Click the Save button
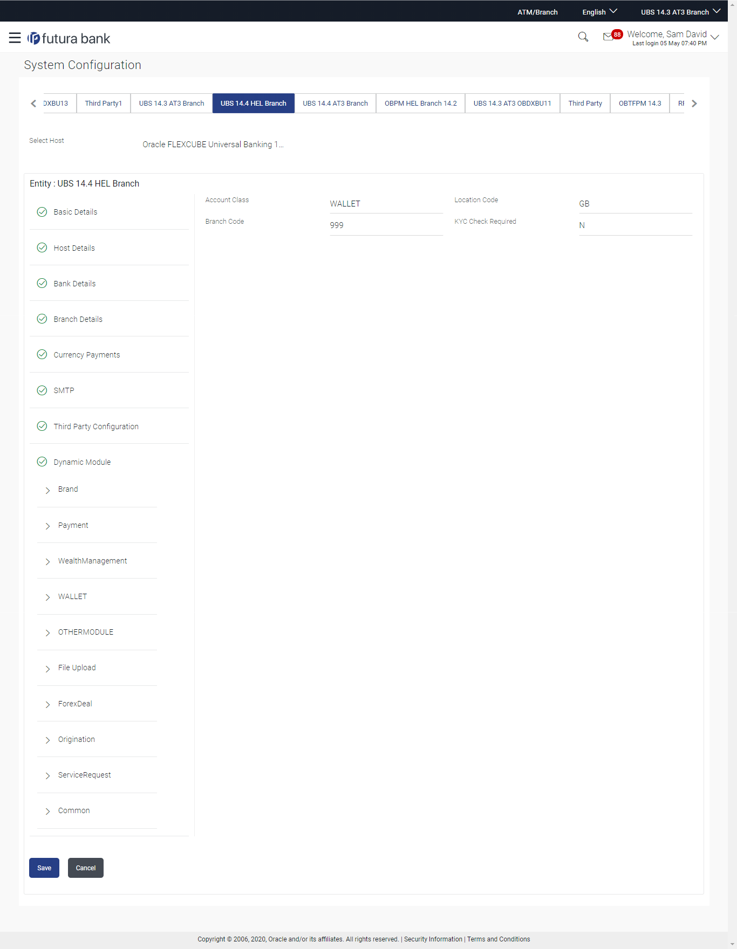This screenshot has height=949, width=737. tap(44, 868)
